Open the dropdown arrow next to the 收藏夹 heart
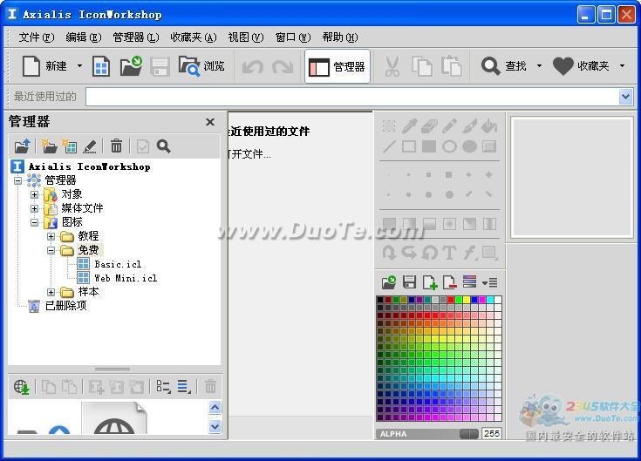641x461 pixels. coord(622,65)
